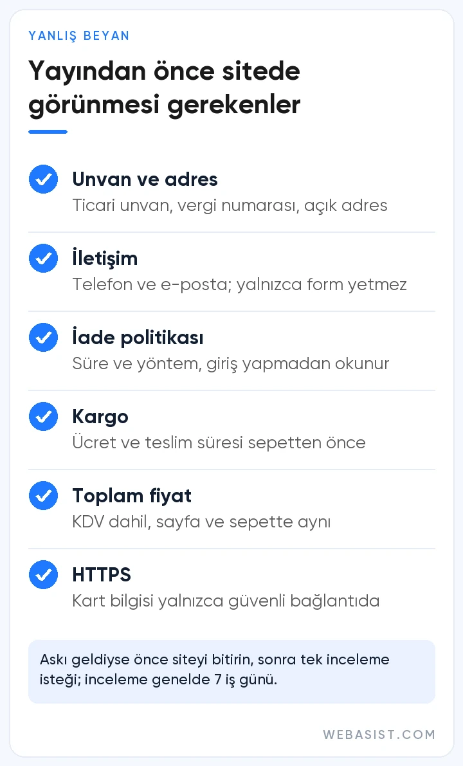
Task: Select the Kargo item title
Action: pyautogui.click(x=100, y=417)
